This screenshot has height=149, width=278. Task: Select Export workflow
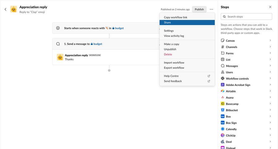pos(187,68)
